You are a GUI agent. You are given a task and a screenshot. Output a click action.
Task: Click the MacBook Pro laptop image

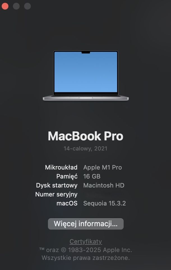click(x=86, y=76)
